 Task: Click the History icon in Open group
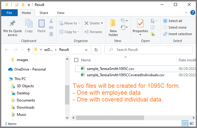153,34
